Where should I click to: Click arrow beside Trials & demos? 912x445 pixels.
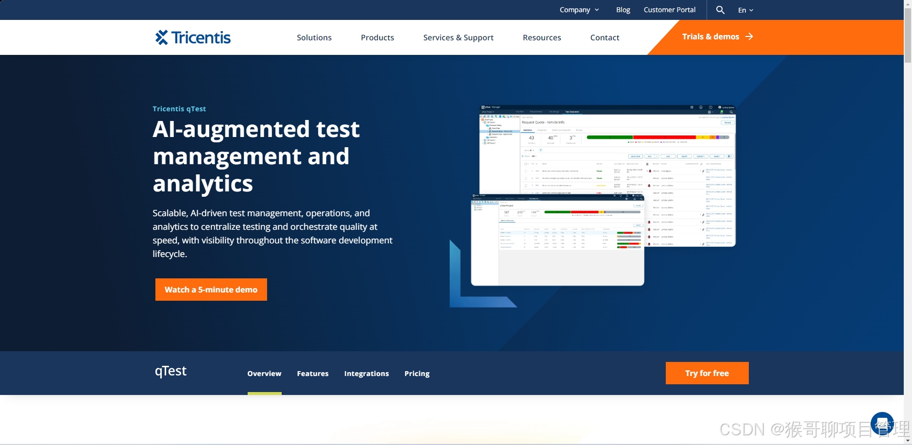749,36
